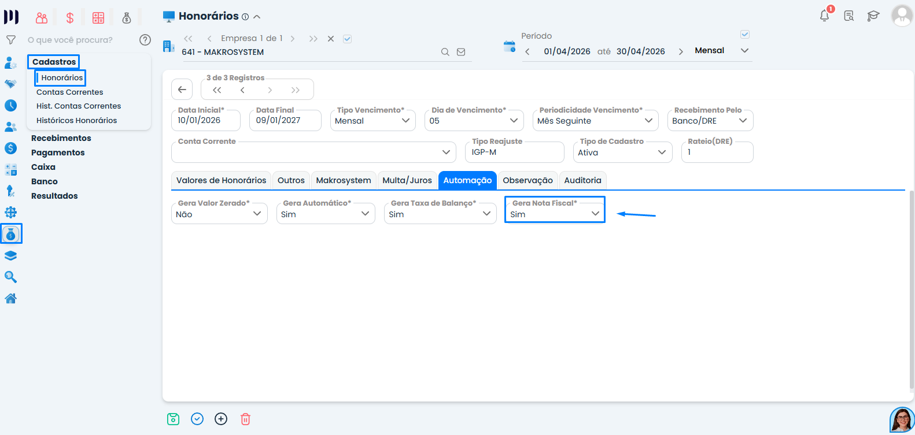The width and height of the screenshot is (915, 435).
Task: Click the help question mark icon
Action: [145, 40]
